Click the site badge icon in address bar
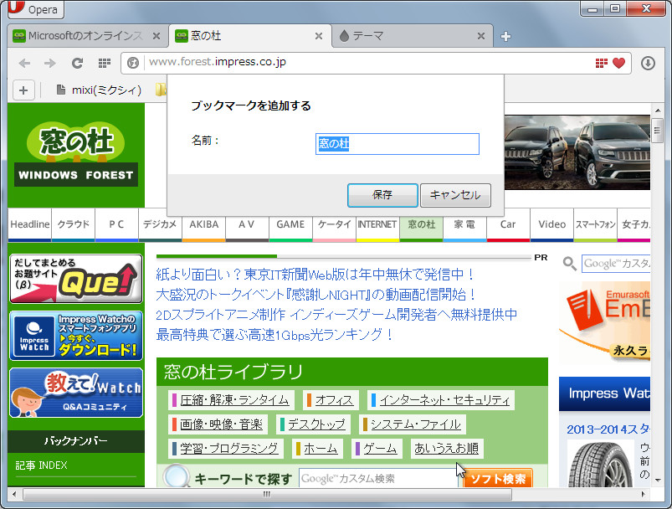 131,62
